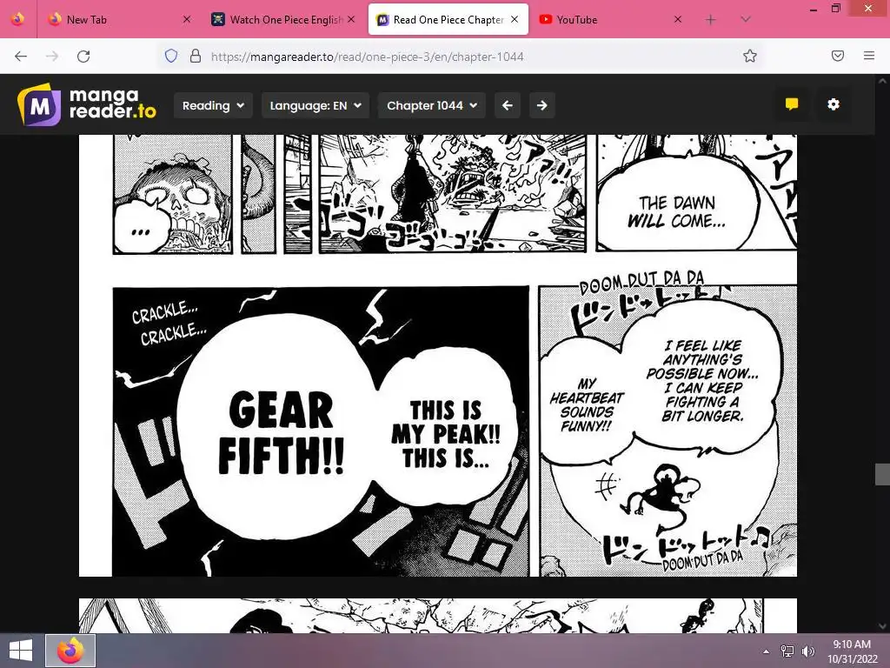Close the YouTube tab
Screen dimensions: 890x668
(x=678, y=19)
